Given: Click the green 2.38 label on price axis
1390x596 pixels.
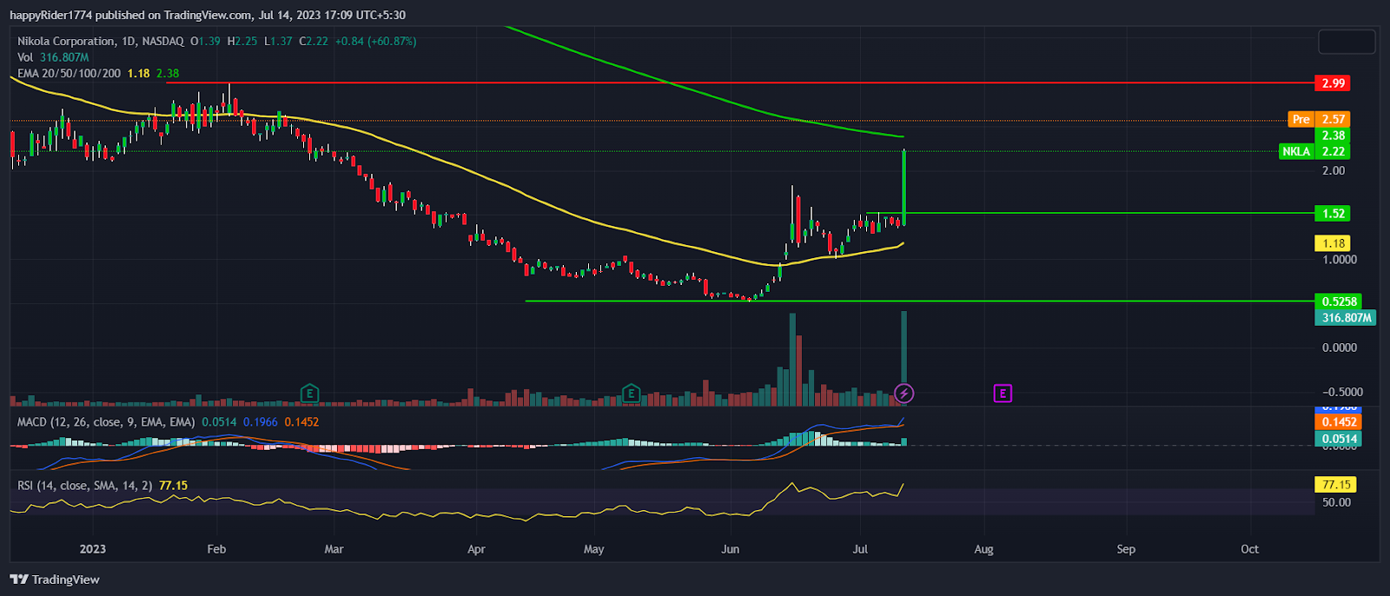Looking at the screenshot, I should tap(1333, 136).
